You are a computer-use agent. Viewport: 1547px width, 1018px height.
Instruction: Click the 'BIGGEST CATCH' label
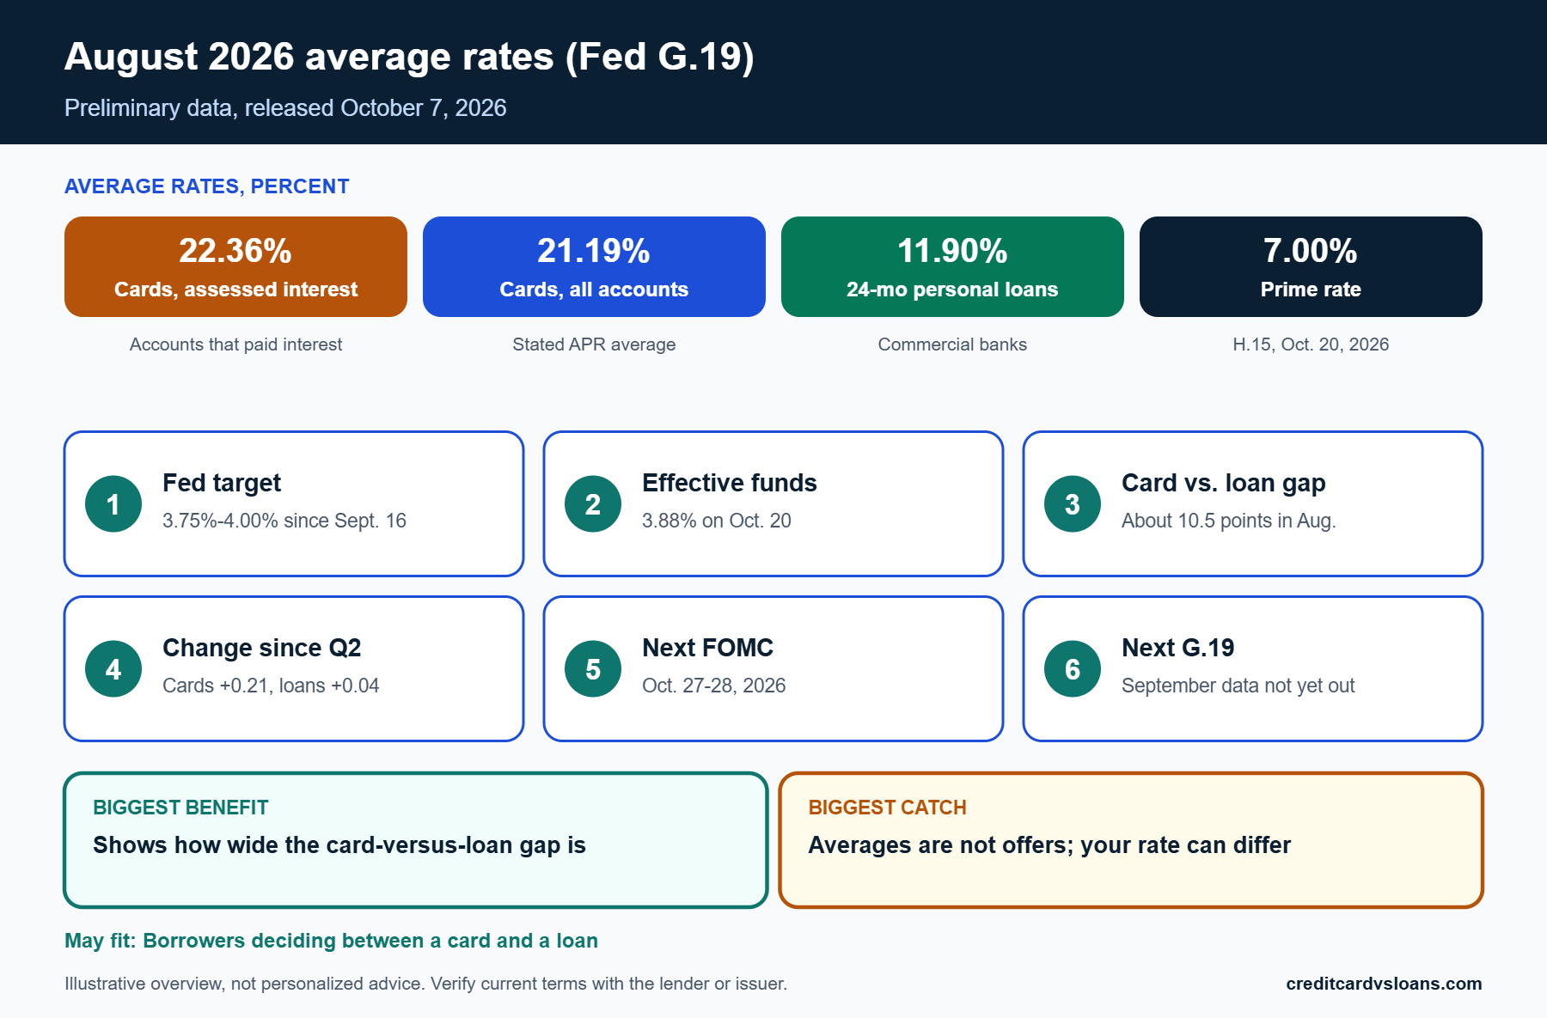[x=888, y=808]
